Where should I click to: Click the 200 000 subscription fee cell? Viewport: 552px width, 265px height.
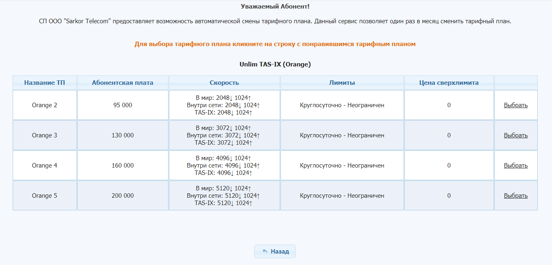[123, 196]
